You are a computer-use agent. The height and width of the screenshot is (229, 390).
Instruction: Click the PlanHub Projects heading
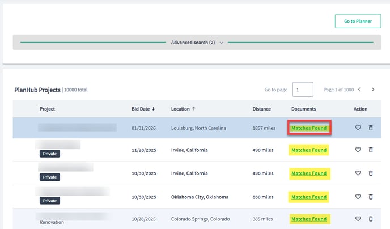37,90
